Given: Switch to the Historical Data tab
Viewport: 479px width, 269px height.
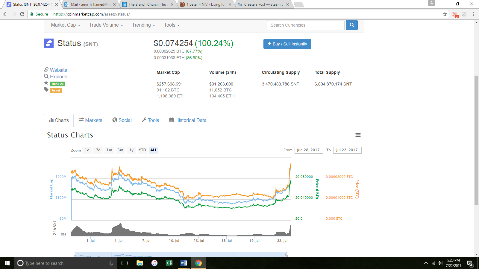Looking at the screenshot, I should pos(188,120).
